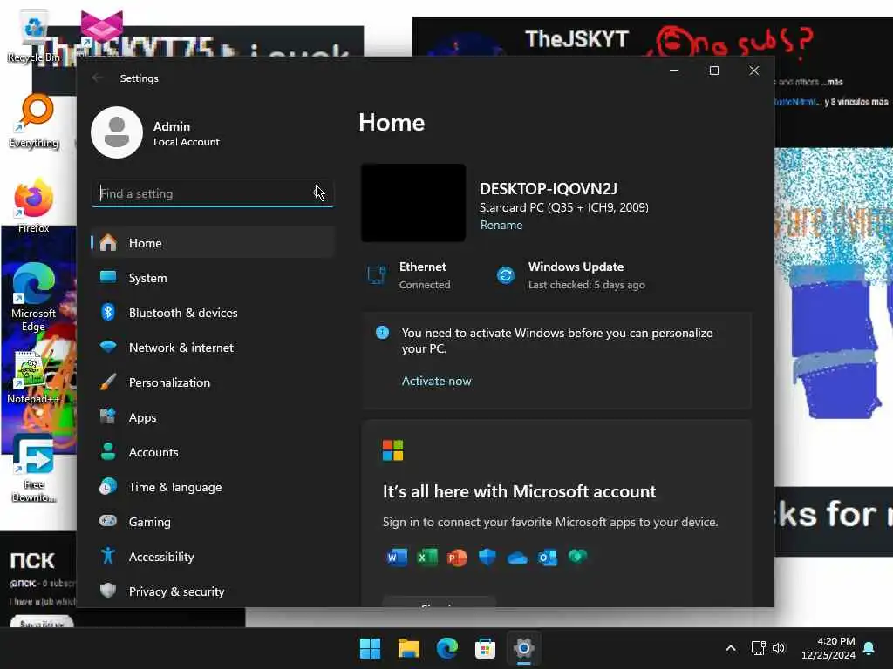Click the Ethernet monitor icon
Screen dimensions: 893x669
(x=377, y=275)
